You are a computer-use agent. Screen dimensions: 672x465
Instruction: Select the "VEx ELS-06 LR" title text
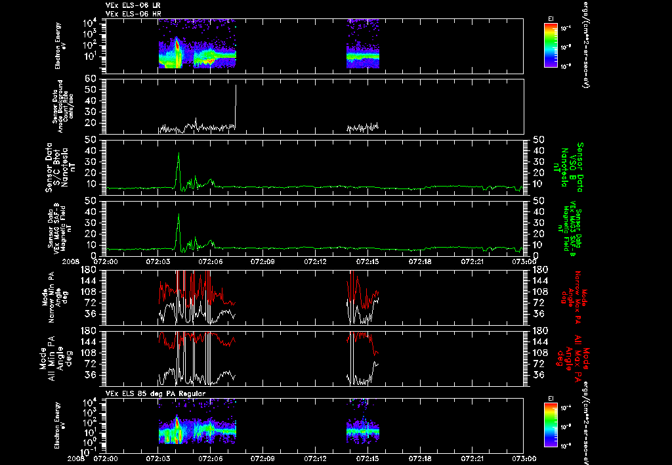point(133,5)
